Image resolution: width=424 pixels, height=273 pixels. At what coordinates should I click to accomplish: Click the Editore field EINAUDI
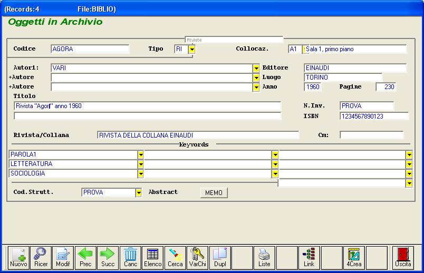[355, 68]
